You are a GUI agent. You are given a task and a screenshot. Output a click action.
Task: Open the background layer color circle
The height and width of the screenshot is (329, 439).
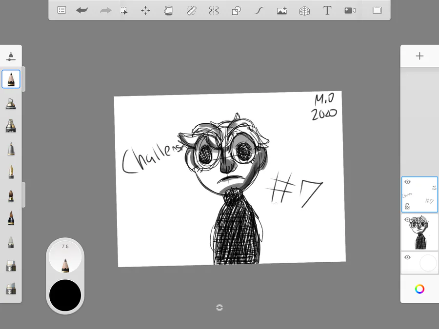(428, 263)
